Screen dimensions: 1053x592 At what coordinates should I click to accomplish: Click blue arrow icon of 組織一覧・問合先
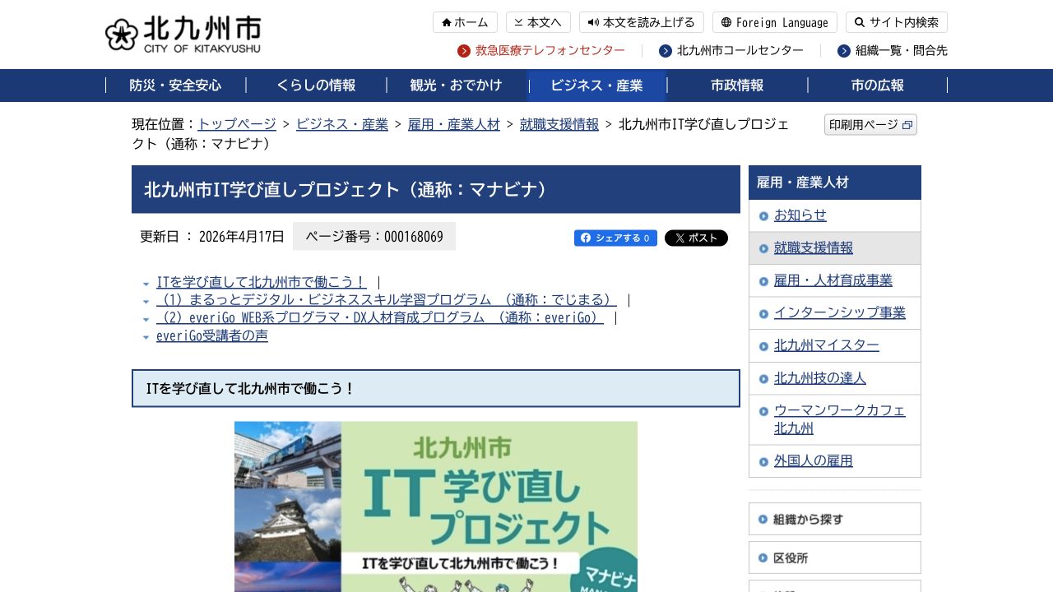(x=844, y=51)
